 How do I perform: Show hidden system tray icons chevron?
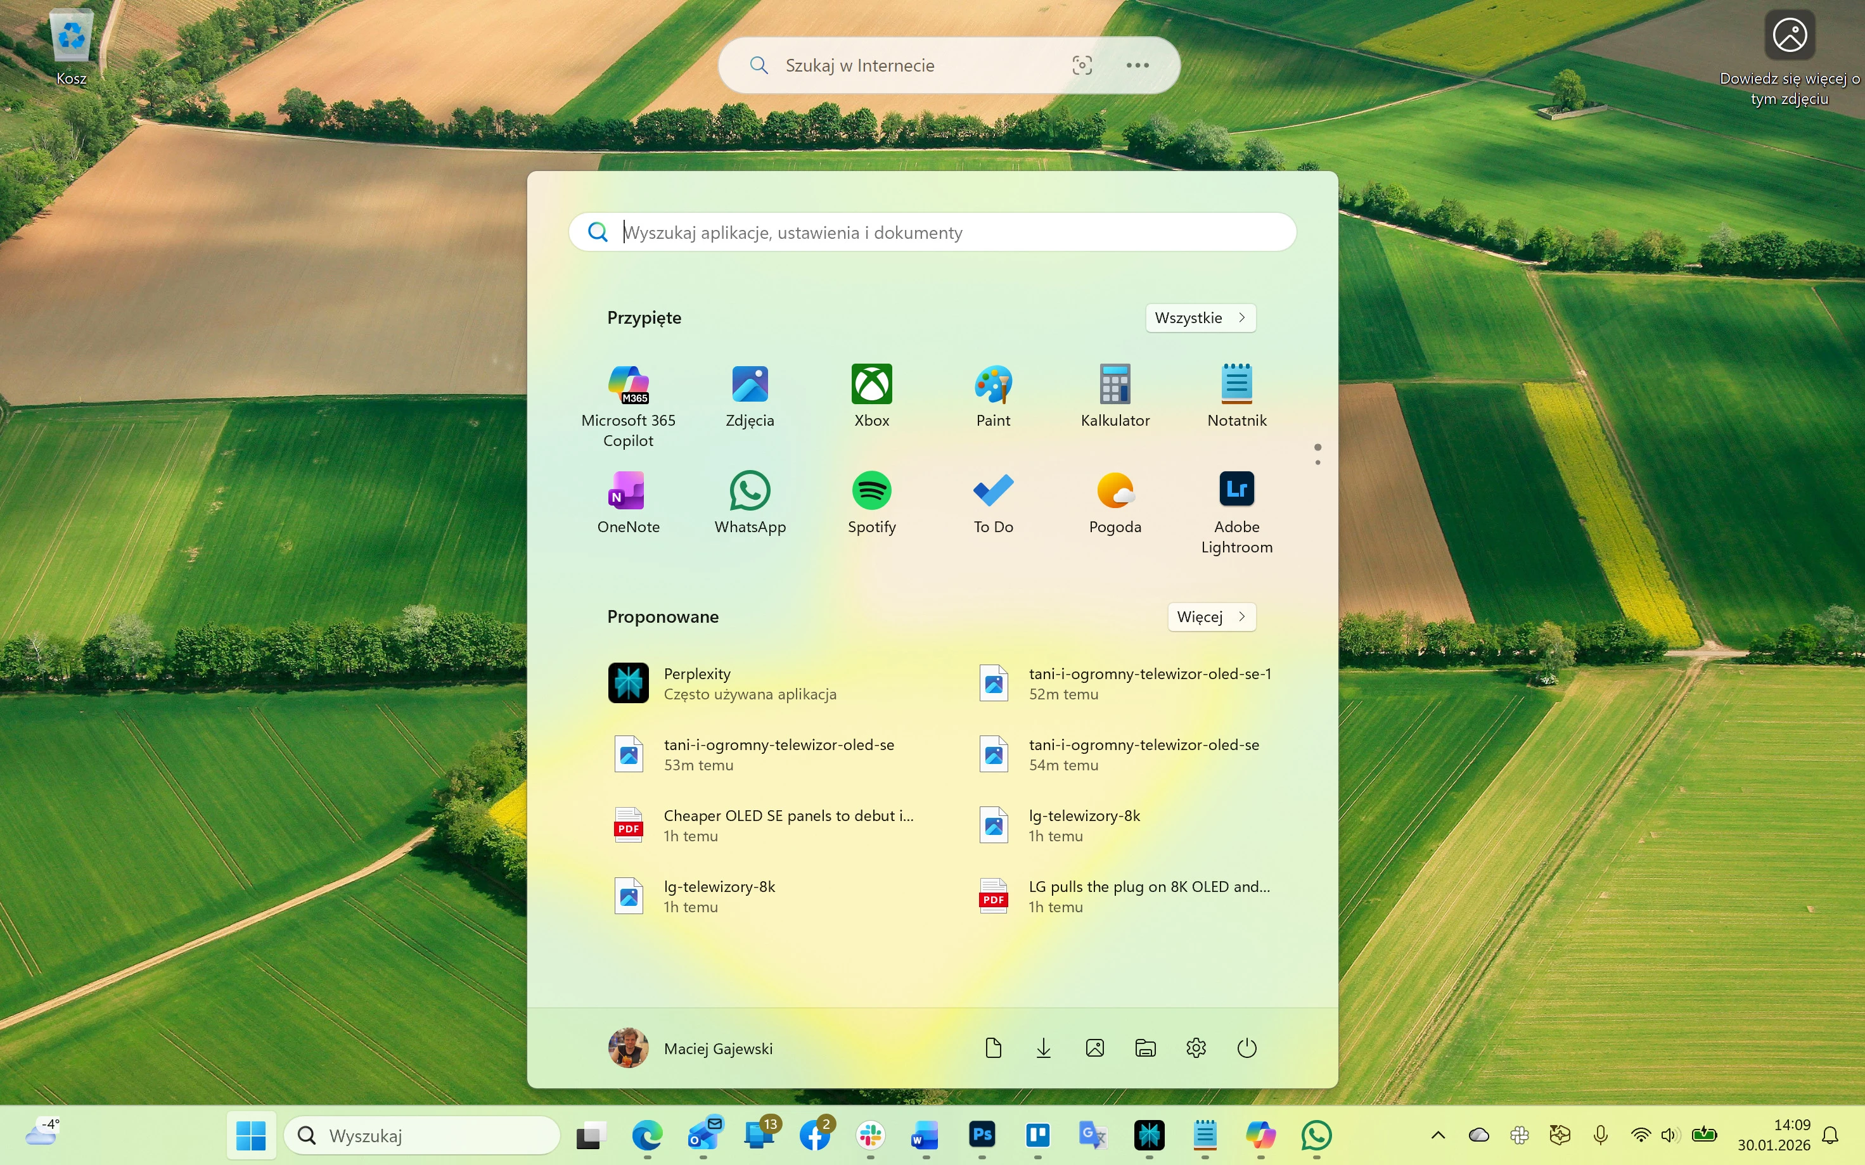pyautogui.click(x=1437, y=1135)
